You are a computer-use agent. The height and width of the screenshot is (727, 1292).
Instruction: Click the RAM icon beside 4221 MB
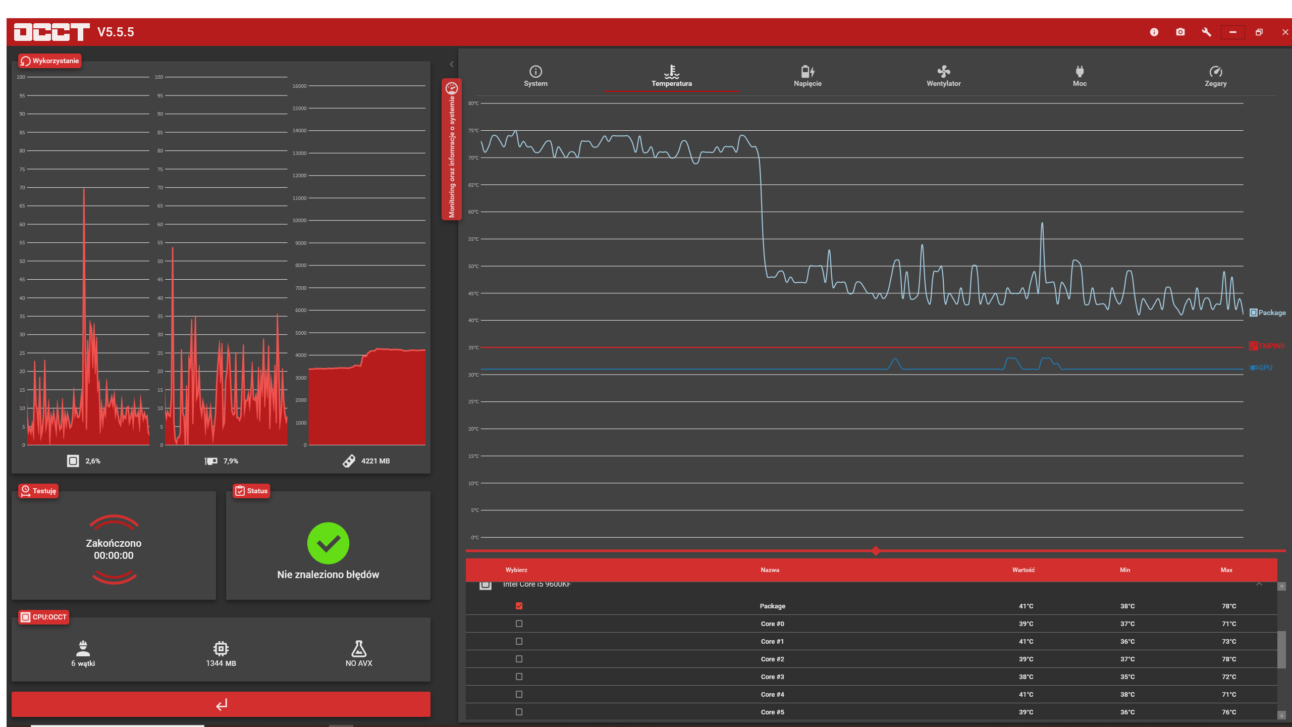click(x=349, y=461)
